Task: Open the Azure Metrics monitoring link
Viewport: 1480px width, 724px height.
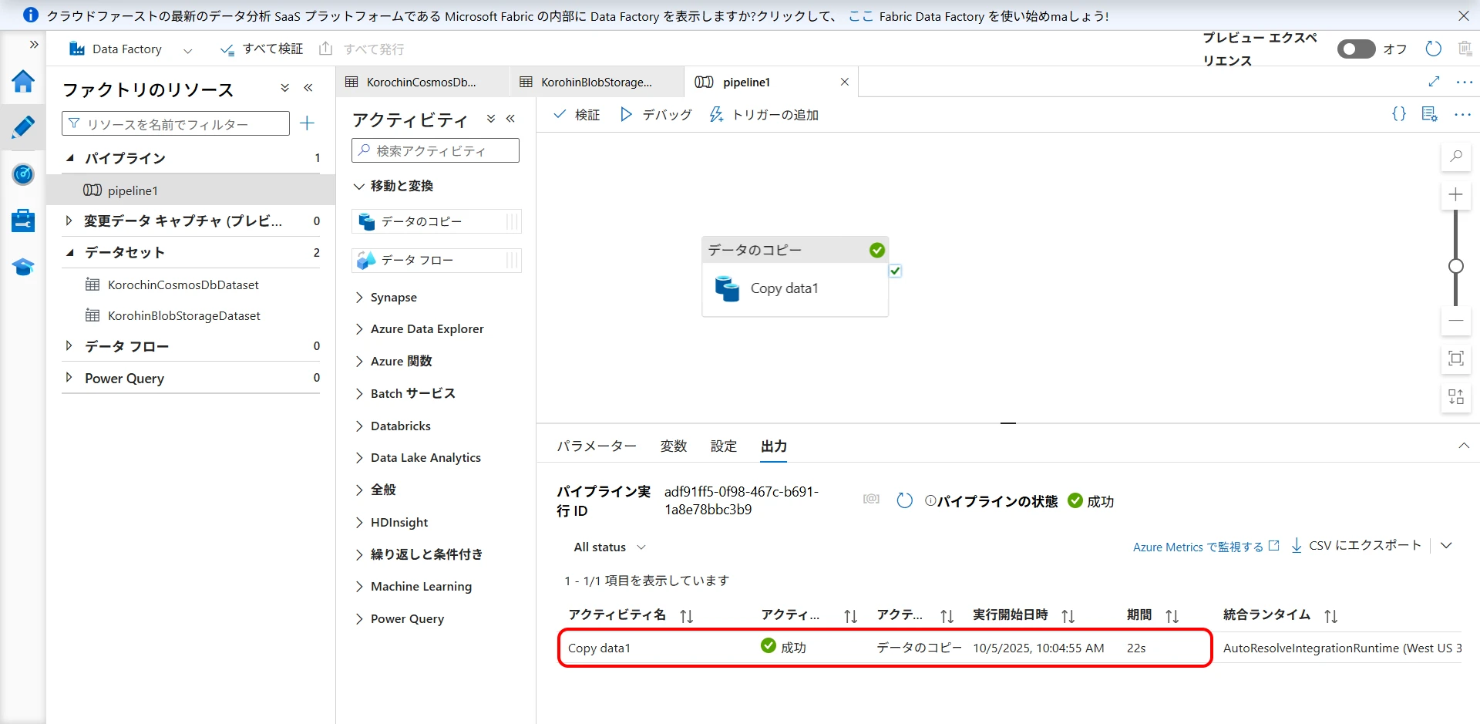Action: pyautogui.click(x=1205, y=547)
